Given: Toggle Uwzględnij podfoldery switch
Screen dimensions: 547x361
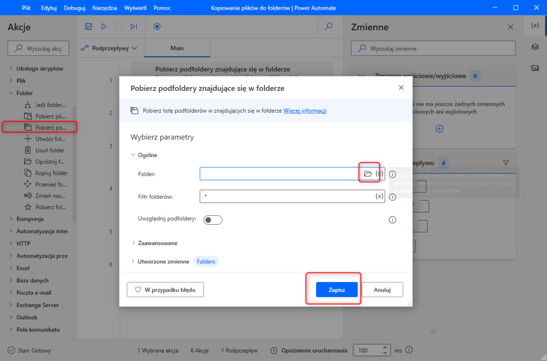Looking at the screenshot, I should (213, 219).
